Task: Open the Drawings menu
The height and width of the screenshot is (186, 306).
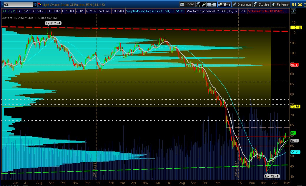Action: [x=242, y=4]
